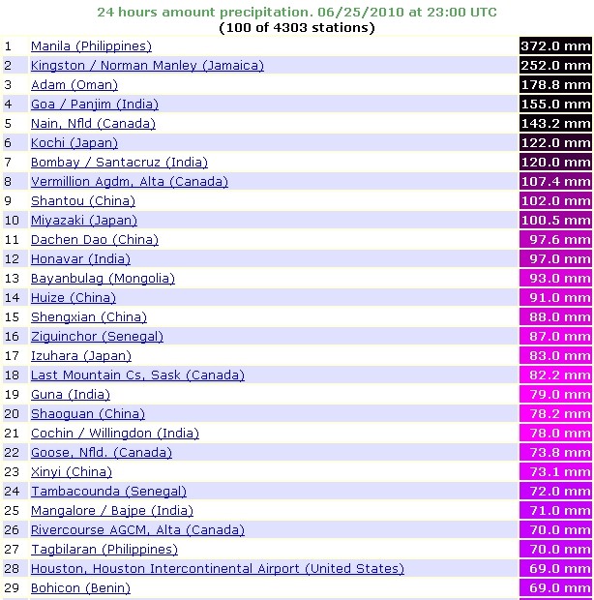Screen dimensions: 594x600
Task: Click the Adam (Oman) link
Action: click(74, 85)
